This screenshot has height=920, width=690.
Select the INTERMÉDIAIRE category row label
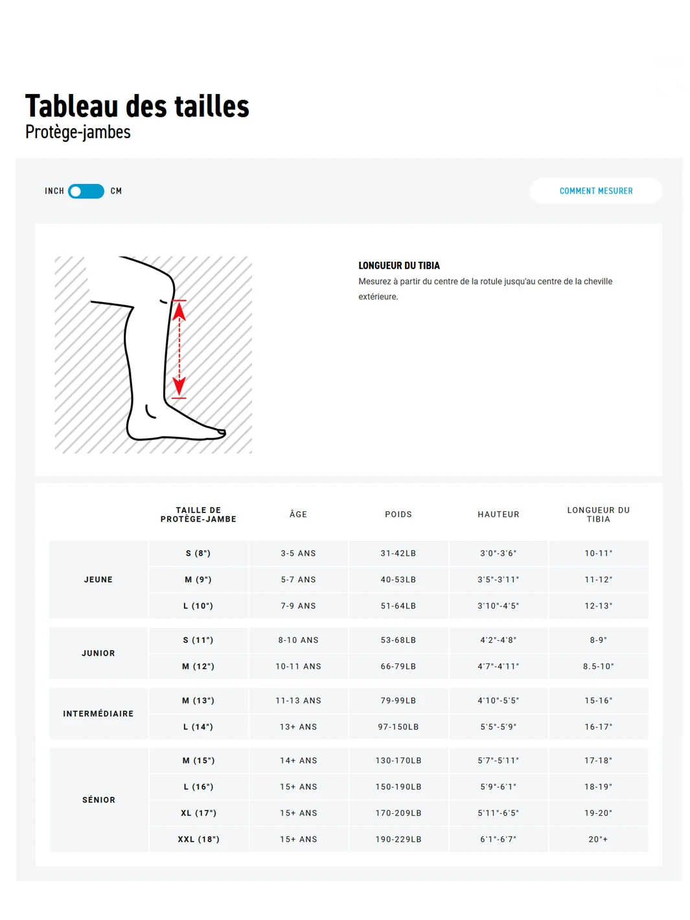pos(98,713)
